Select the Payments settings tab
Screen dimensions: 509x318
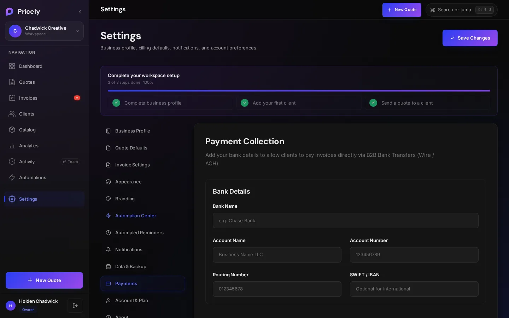[x=143, y=283]
